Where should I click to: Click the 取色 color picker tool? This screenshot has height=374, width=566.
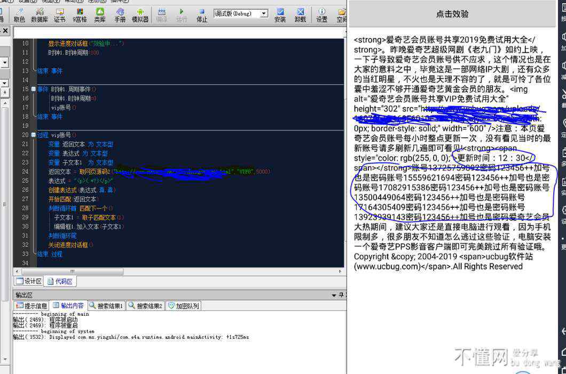click(x=19, y=14)
